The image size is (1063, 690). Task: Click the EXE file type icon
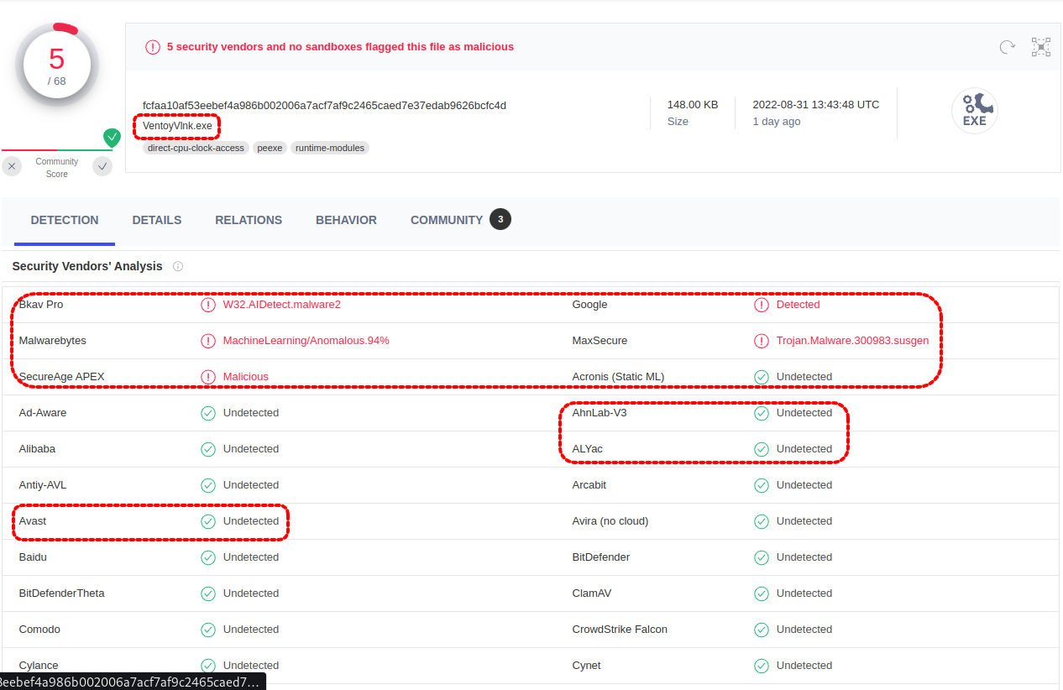[974, 111]
